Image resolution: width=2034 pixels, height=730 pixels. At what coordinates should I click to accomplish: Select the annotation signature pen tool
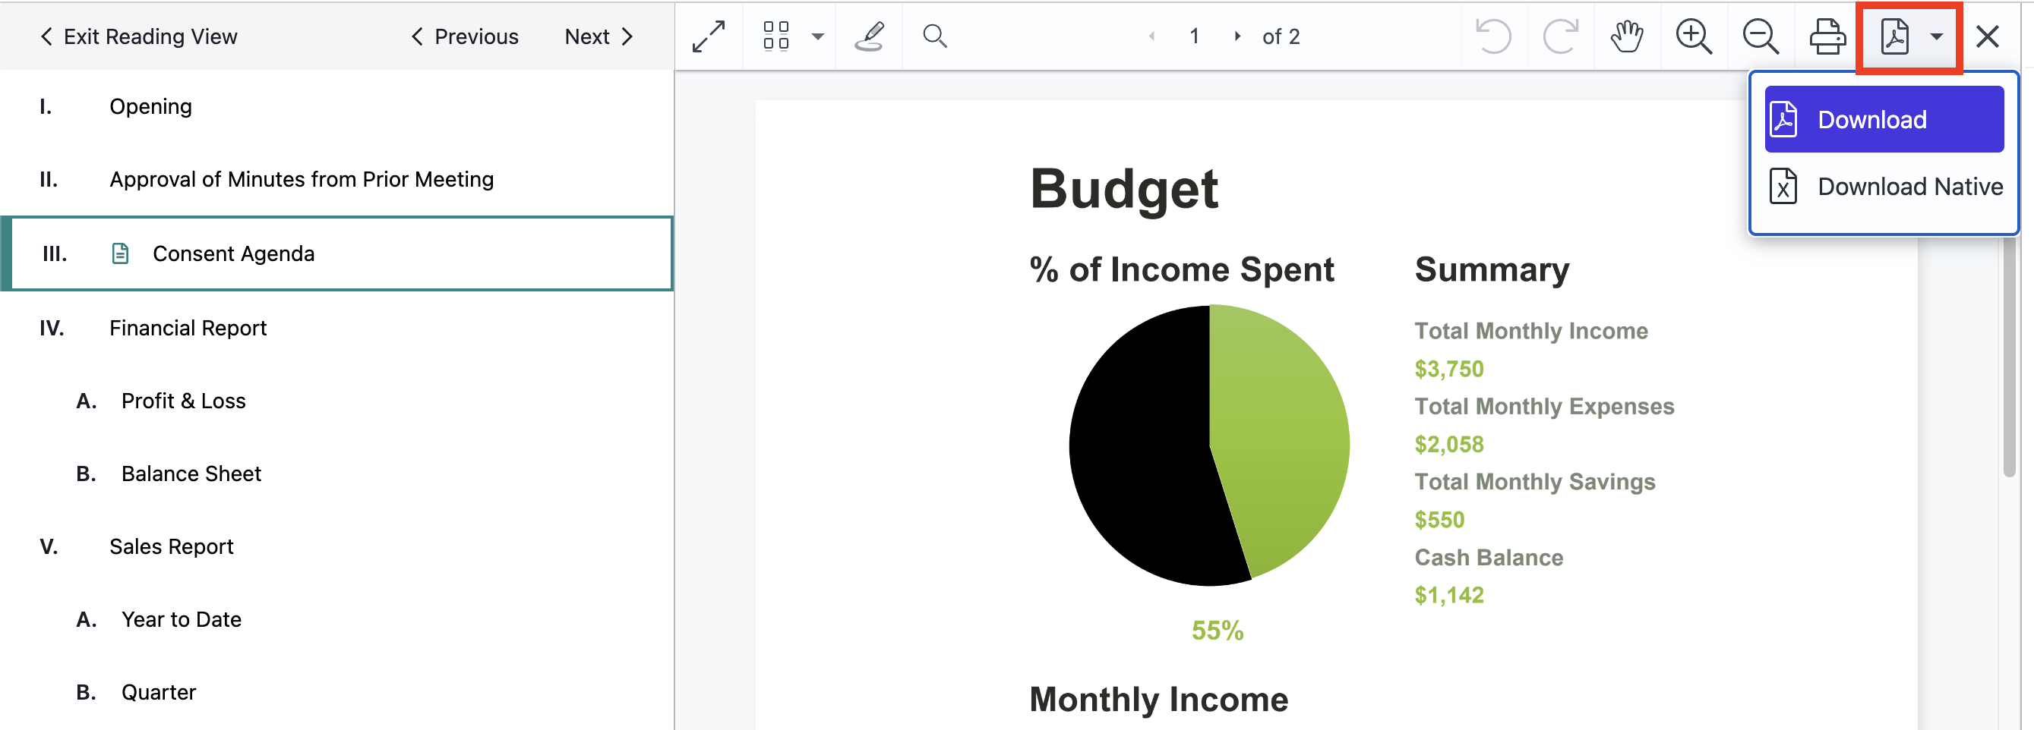coord(869,36)
